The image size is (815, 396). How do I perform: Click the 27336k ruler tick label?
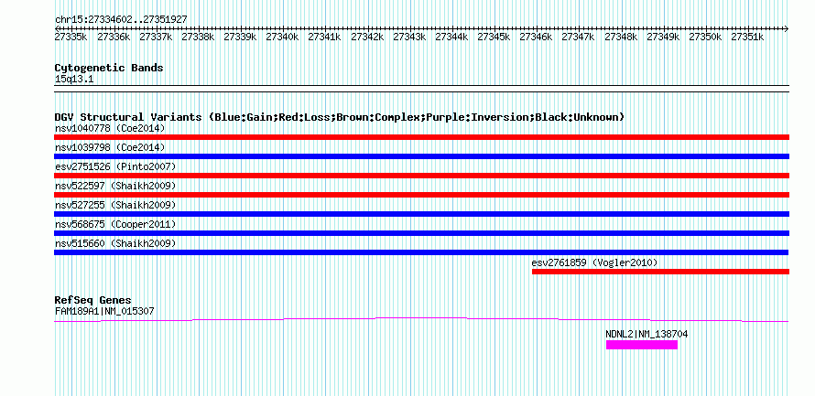tap(114, 37)
